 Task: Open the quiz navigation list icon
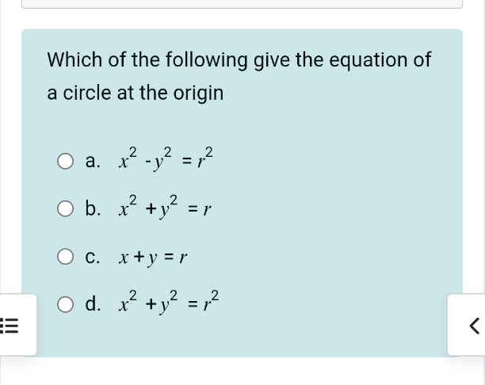tap(13, 326)
